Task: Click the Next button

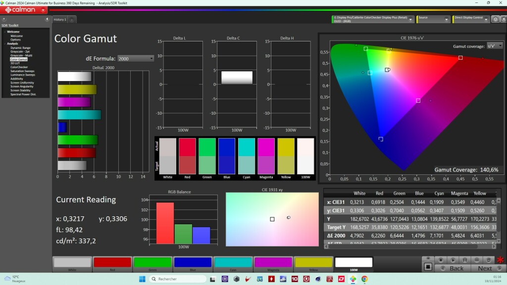Action: 488,268
